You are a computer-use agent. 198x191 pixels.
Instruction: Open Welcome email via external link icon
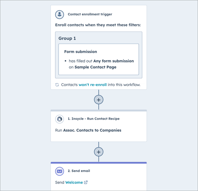coord(86,182)
